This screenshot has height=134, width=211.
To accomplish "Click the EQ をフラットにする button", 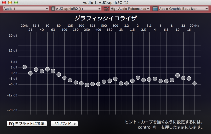I will (27, 124).
